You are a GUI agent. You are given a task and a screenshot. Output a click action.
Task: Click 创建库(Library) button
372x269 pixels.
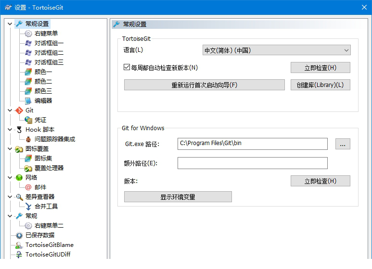321,85
